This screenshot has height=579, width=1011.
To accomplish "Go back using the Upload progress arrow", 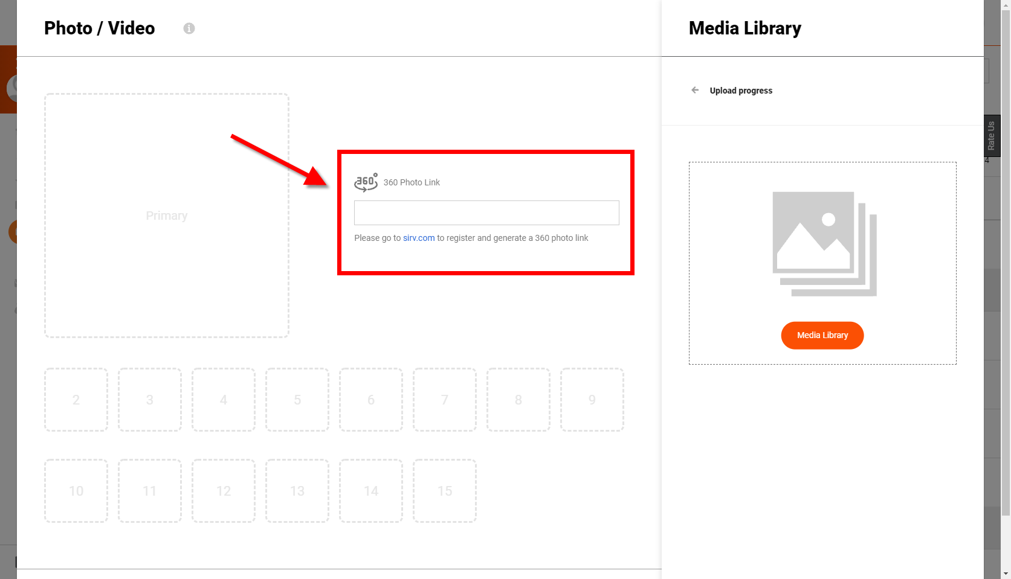I will point(695,90).
